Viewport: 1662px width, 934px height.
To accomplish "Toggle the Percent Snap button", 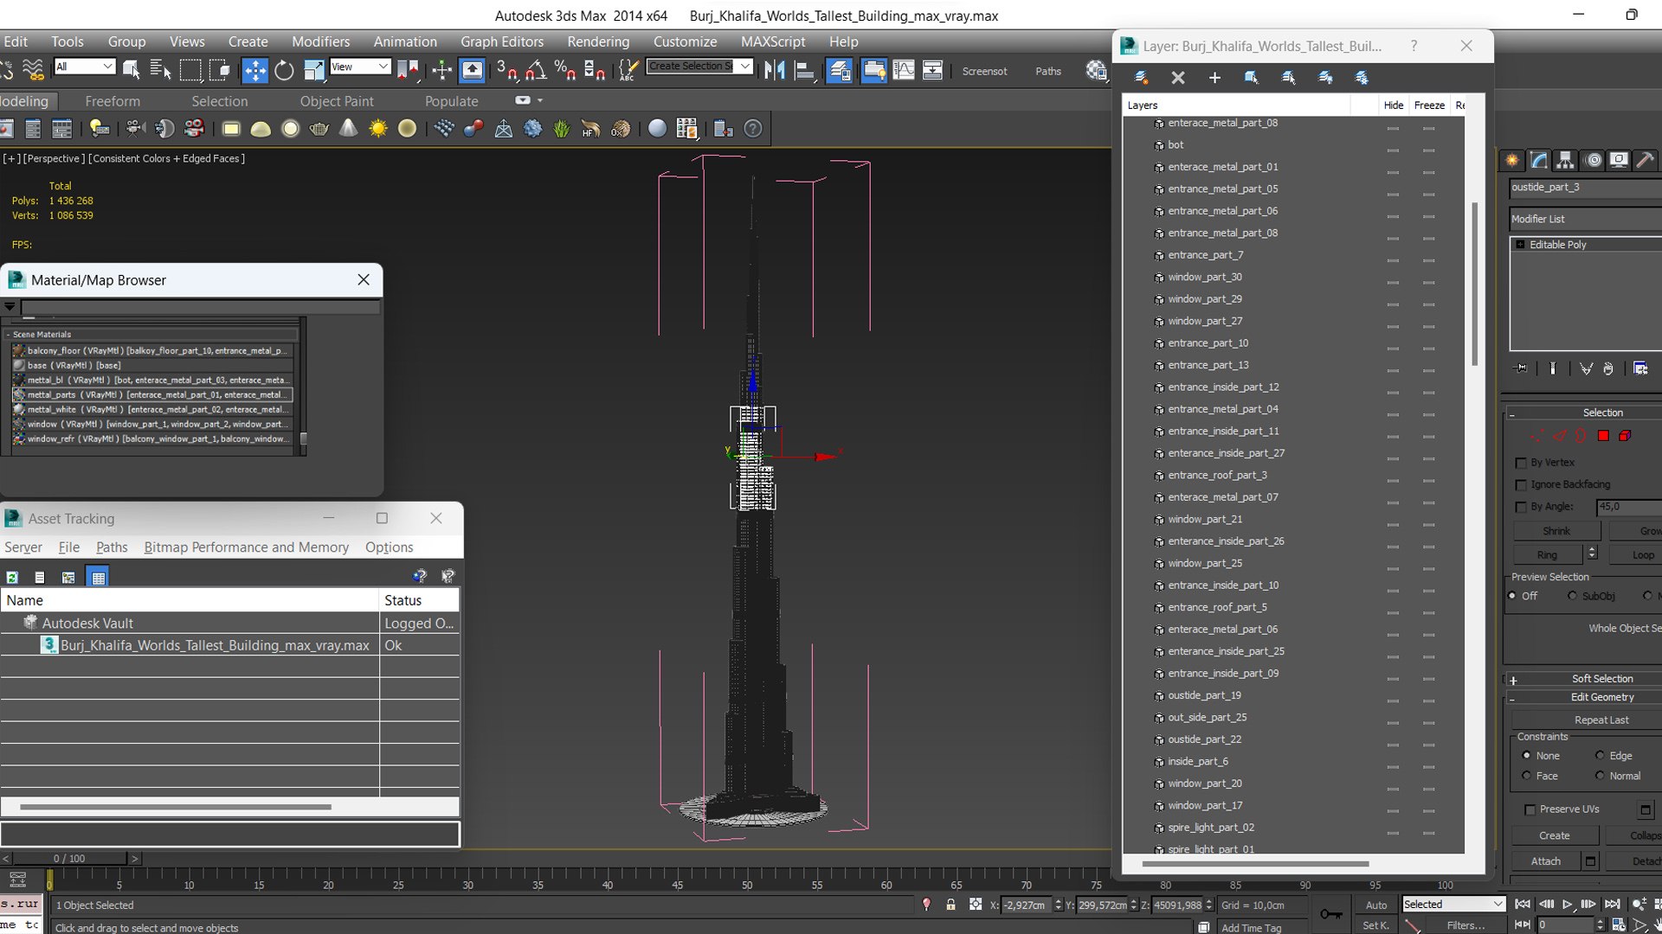I will [x=564, y=71].
